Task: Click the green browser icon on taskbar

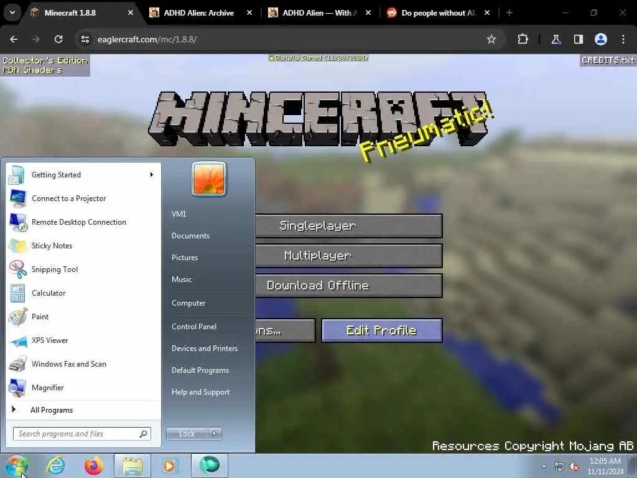Action: [x=209, y=465]
